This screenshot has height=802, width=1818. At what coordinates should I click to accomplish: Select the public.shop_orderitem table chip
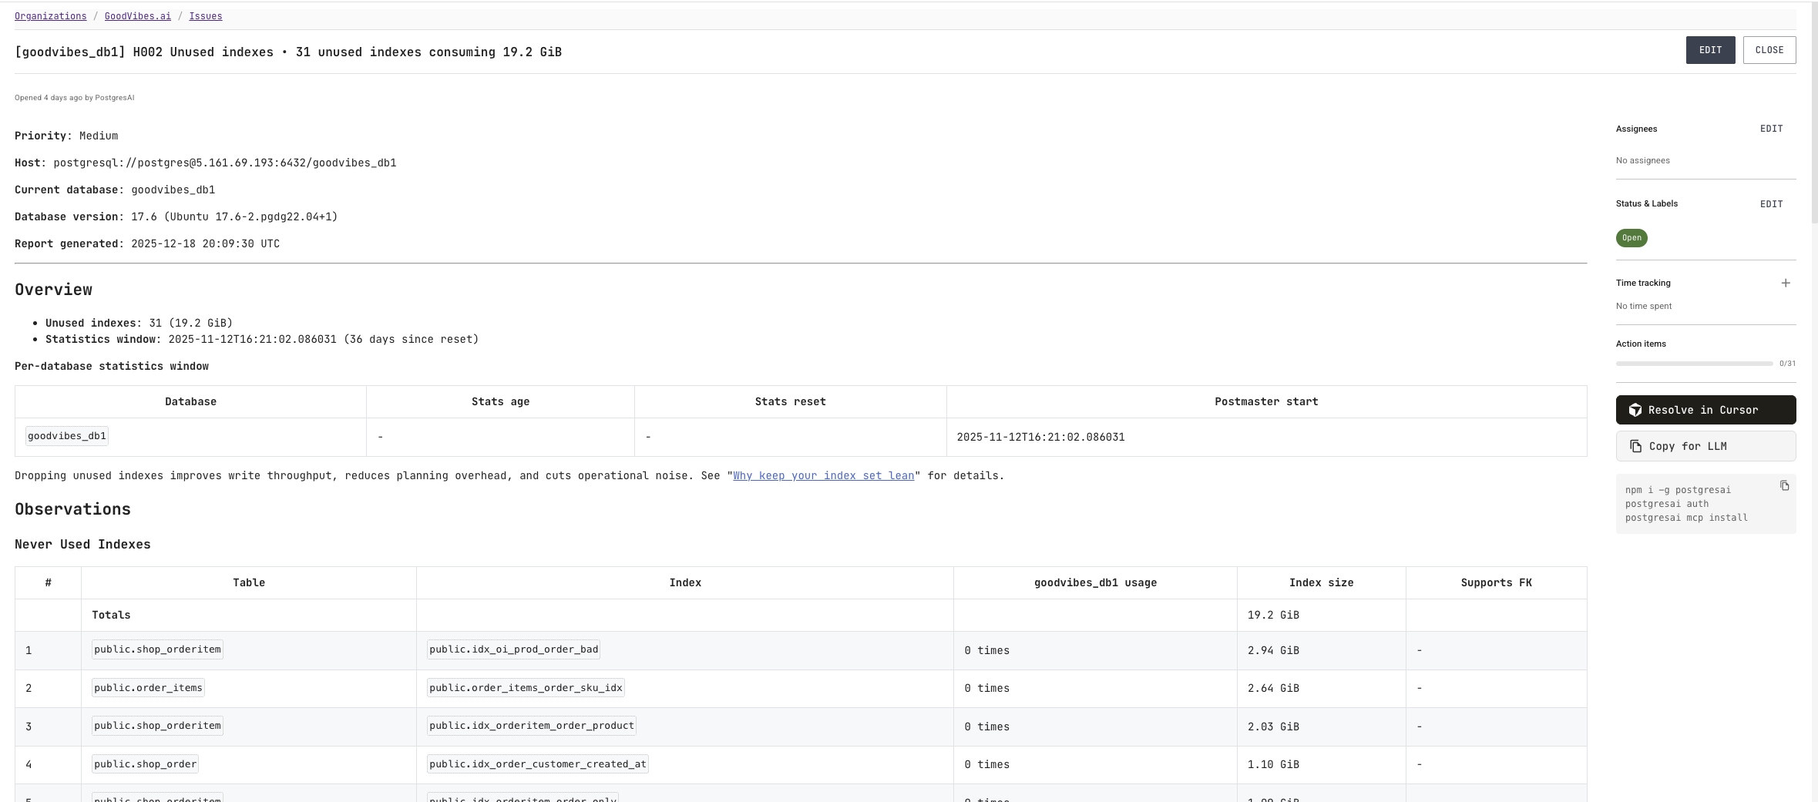pyautogui.click(x=156, y=649)
